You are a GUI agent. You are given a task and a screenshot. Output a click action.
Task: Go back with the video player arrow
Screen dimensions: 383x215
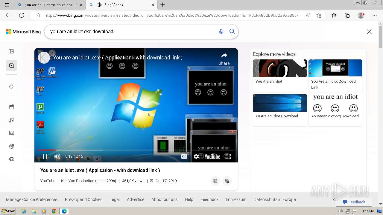pyautogui.click(x=44, y=58)
